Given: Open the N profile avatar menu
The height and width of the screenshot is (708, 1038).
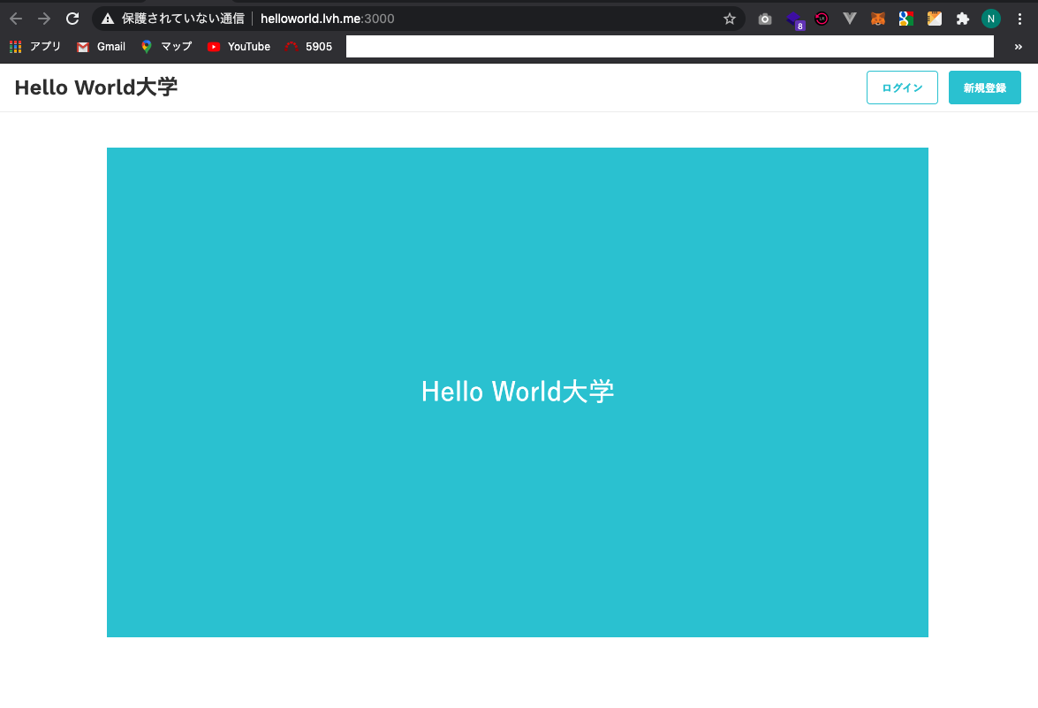Looking at the screenshot, I should 990,18.
